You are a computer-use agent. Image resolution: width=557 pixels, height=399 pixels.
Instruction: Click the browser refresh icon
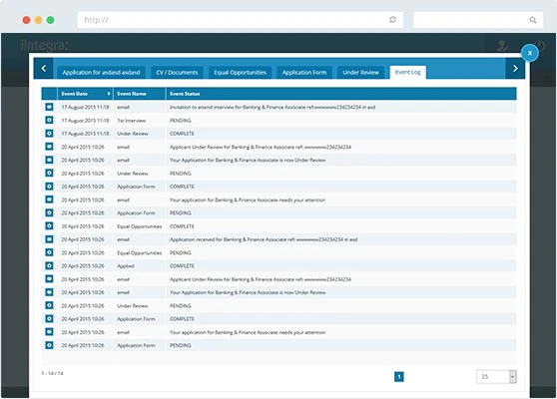(x=392, y=20)
